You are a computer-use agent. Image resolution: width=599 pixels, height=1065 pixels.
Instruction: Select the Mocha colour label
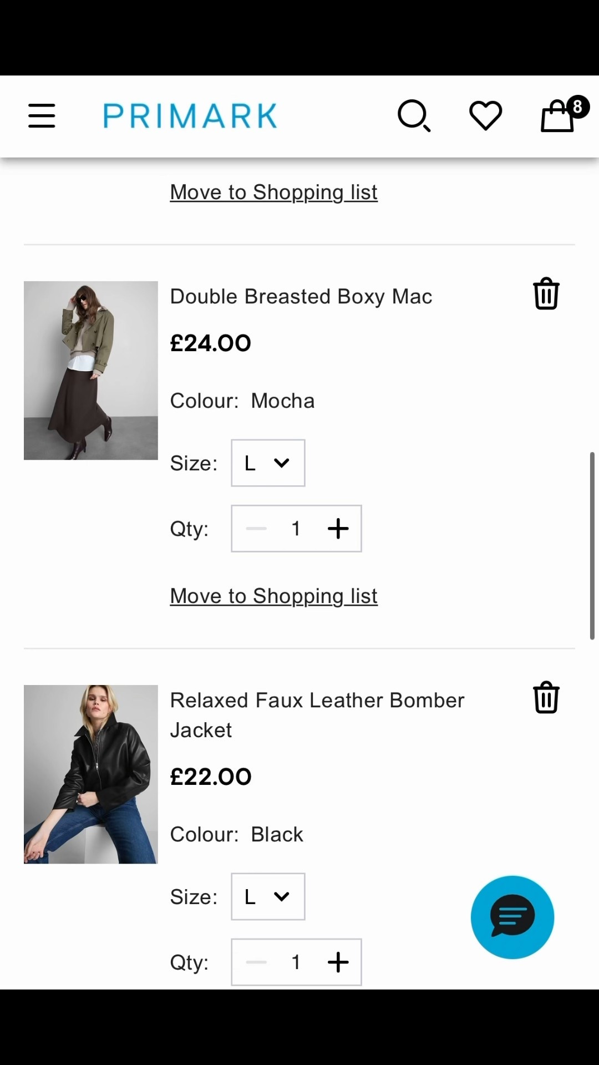[282, 400]
